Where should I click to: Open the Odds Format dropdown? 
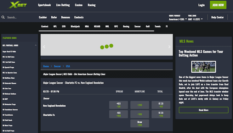point(178,19)
